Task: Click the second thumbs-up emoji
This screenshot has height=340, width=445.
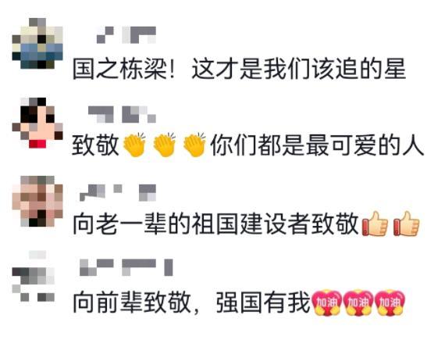Action: click(x=407, y=224)
